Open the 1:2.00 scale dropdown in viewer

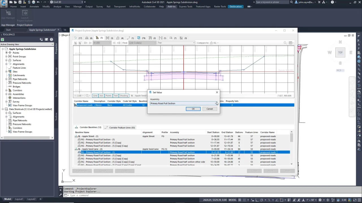tap(83, 96)
